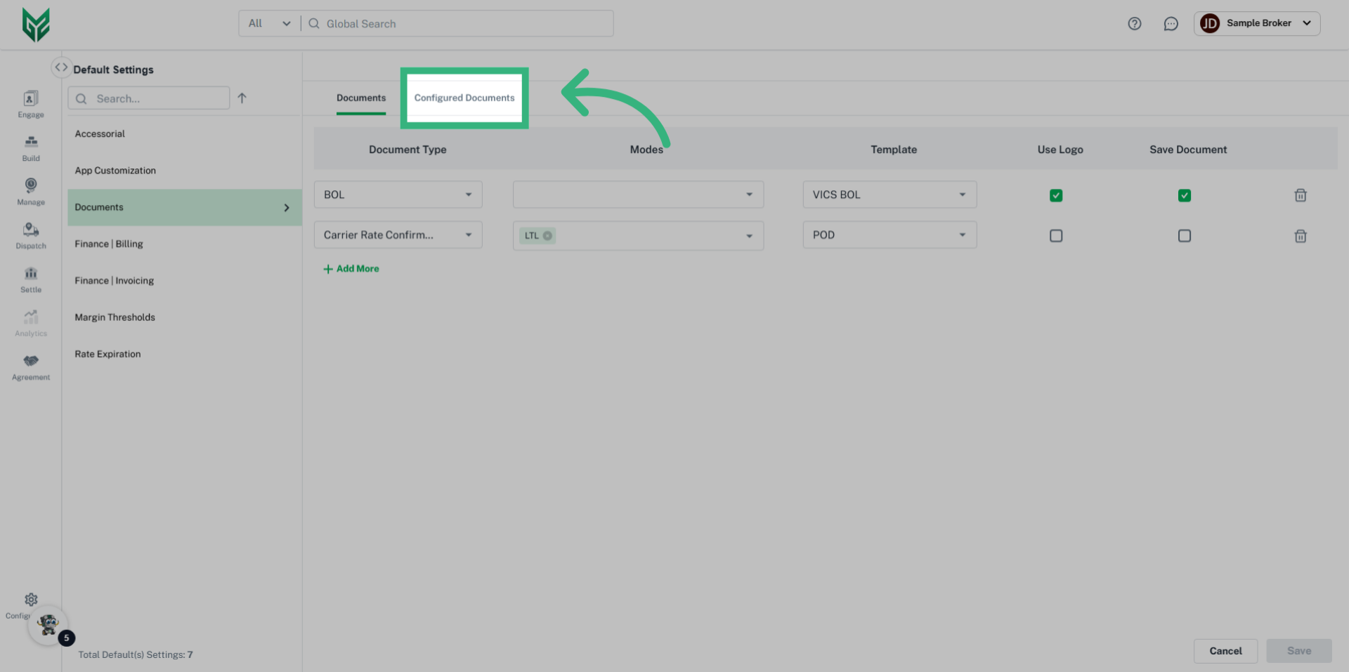Open the Template dropdown showing VICS BOL
The width and height of the screenshot is (1349, 672).
(889, 195)
